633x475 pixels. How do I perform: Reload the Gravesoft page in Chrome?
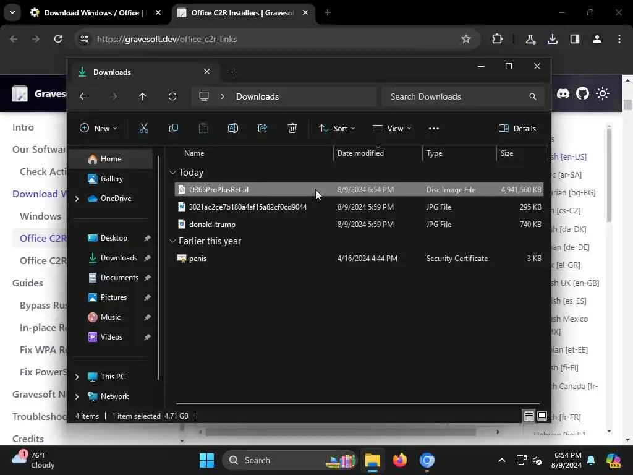[58, 39]
